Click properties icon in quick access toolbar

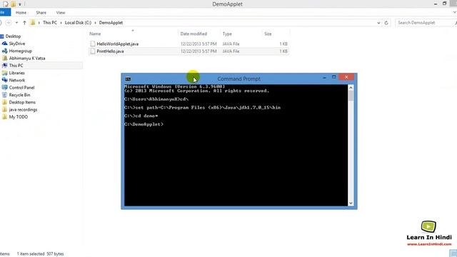(x=6, y=4)
